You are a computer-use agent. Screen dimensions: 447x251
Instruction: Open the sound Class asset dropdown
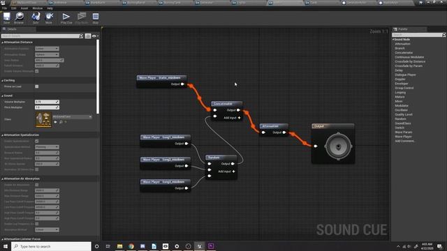pyautogui.click(x=72, y=116)
